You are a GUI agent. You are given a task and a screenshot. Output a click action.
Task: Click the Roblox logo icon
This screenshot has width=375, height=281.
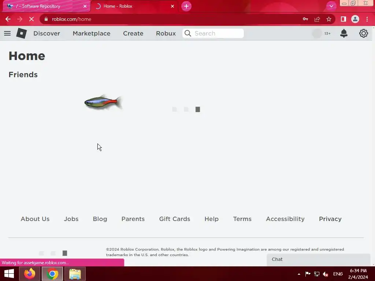coord(22,33)
